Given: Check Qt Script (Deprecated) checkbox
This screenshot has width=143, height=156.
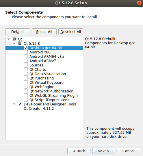Looking at the screenshot, I should [x=26, y=100].
